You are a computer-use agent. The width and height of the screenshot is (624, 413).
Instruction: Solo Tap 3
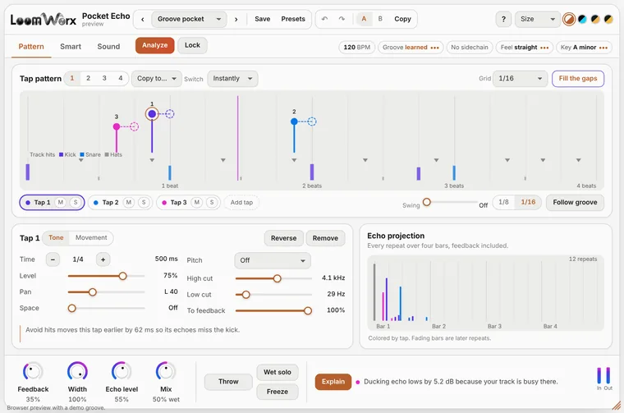click(212, 203)
